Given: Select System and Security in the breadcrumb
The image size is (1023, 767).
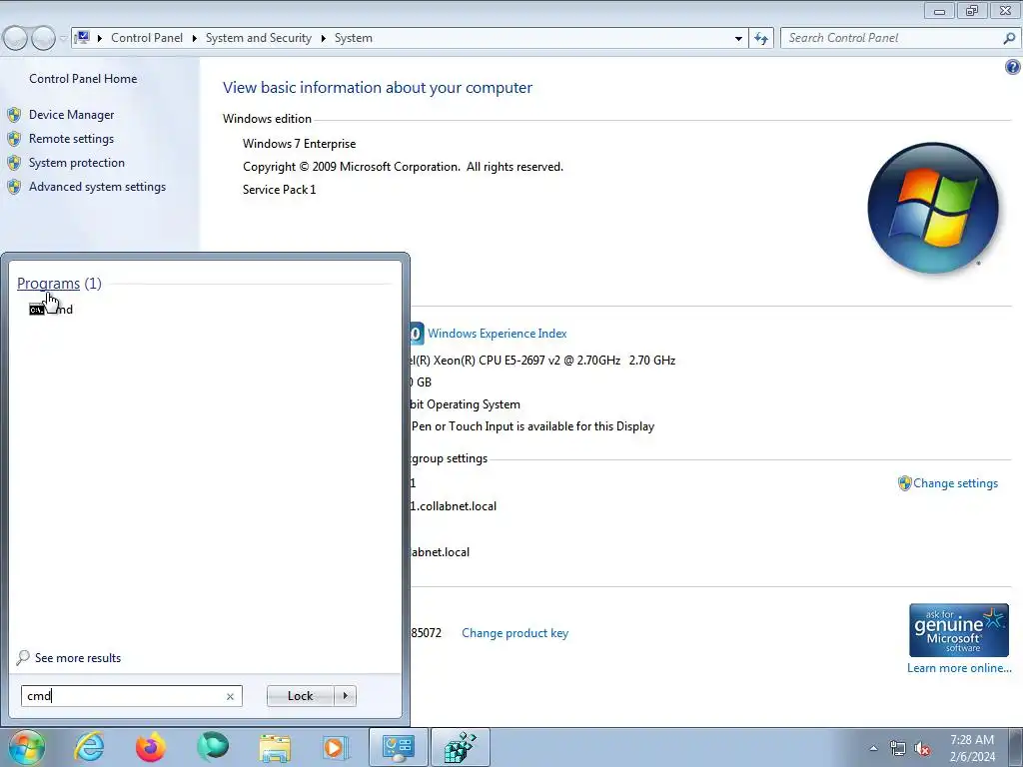Looking at the screenshot, I should [x=259, y=38].
